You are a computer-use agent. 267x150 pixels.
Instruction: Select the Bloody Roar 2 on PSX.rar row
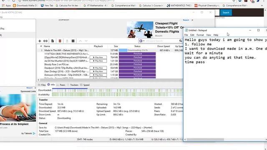(110, 65)
